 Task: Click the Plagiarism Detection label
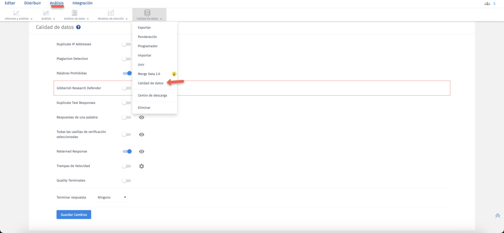72,59
